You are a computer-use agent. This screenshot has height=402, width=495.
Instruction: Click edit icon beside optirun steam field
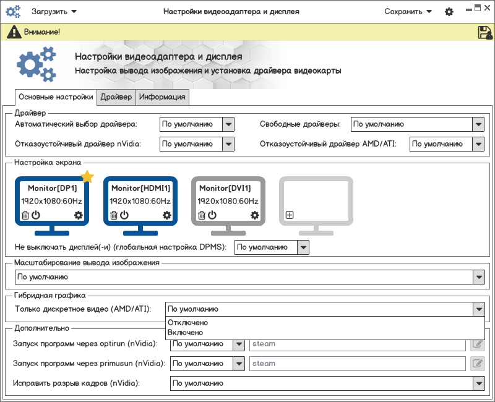478,344
